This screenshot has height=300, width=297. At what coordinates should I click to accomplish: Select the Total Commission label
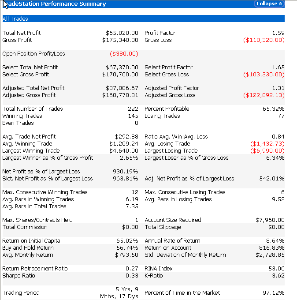pyautogui.click(x=25, y=227)
